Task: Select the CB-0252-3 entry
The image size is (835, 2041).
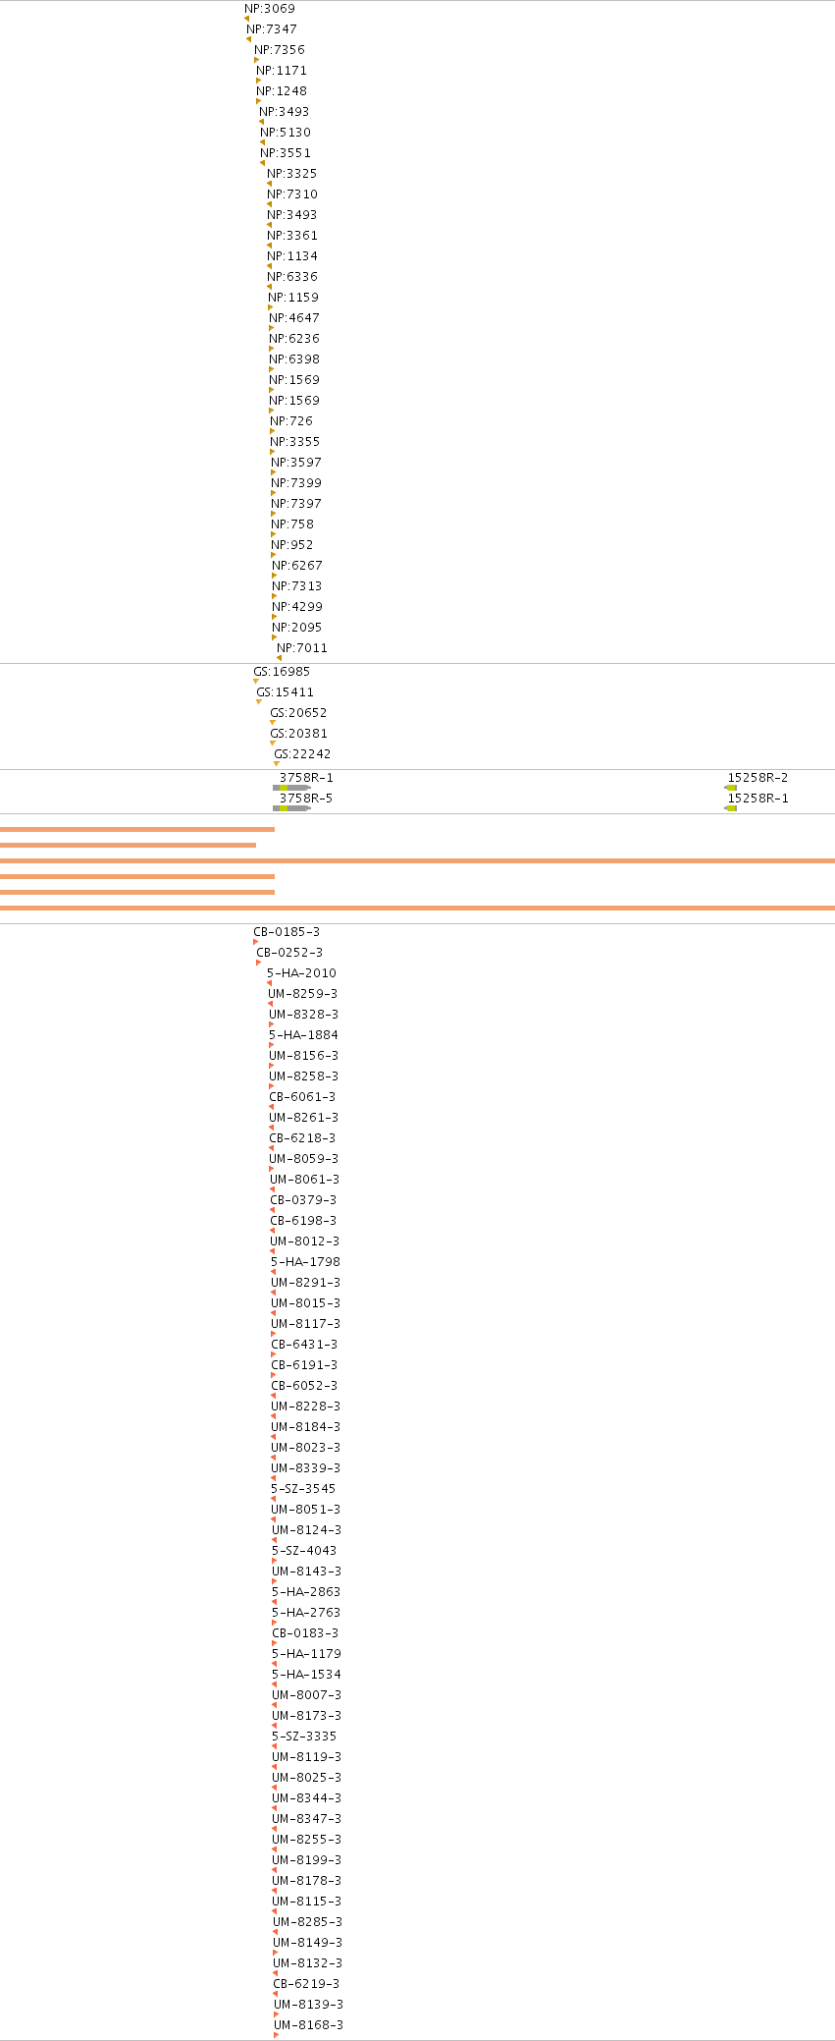Action: pos(289,953)
